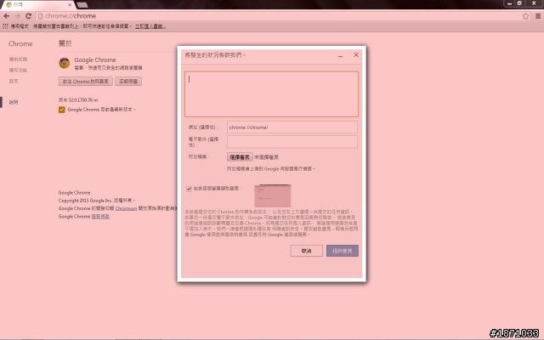544x340 pixels.
Task: Click the orange up-to-date checkmark icon
Action: coord(62,110)
